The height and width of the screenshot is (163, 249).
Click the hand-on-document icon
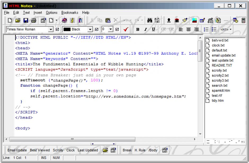[218, 20]
